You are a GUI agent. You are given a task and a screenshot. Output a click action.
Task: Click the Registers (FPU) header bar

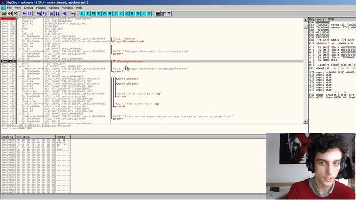pyautogui.click(x=332, y=19)
